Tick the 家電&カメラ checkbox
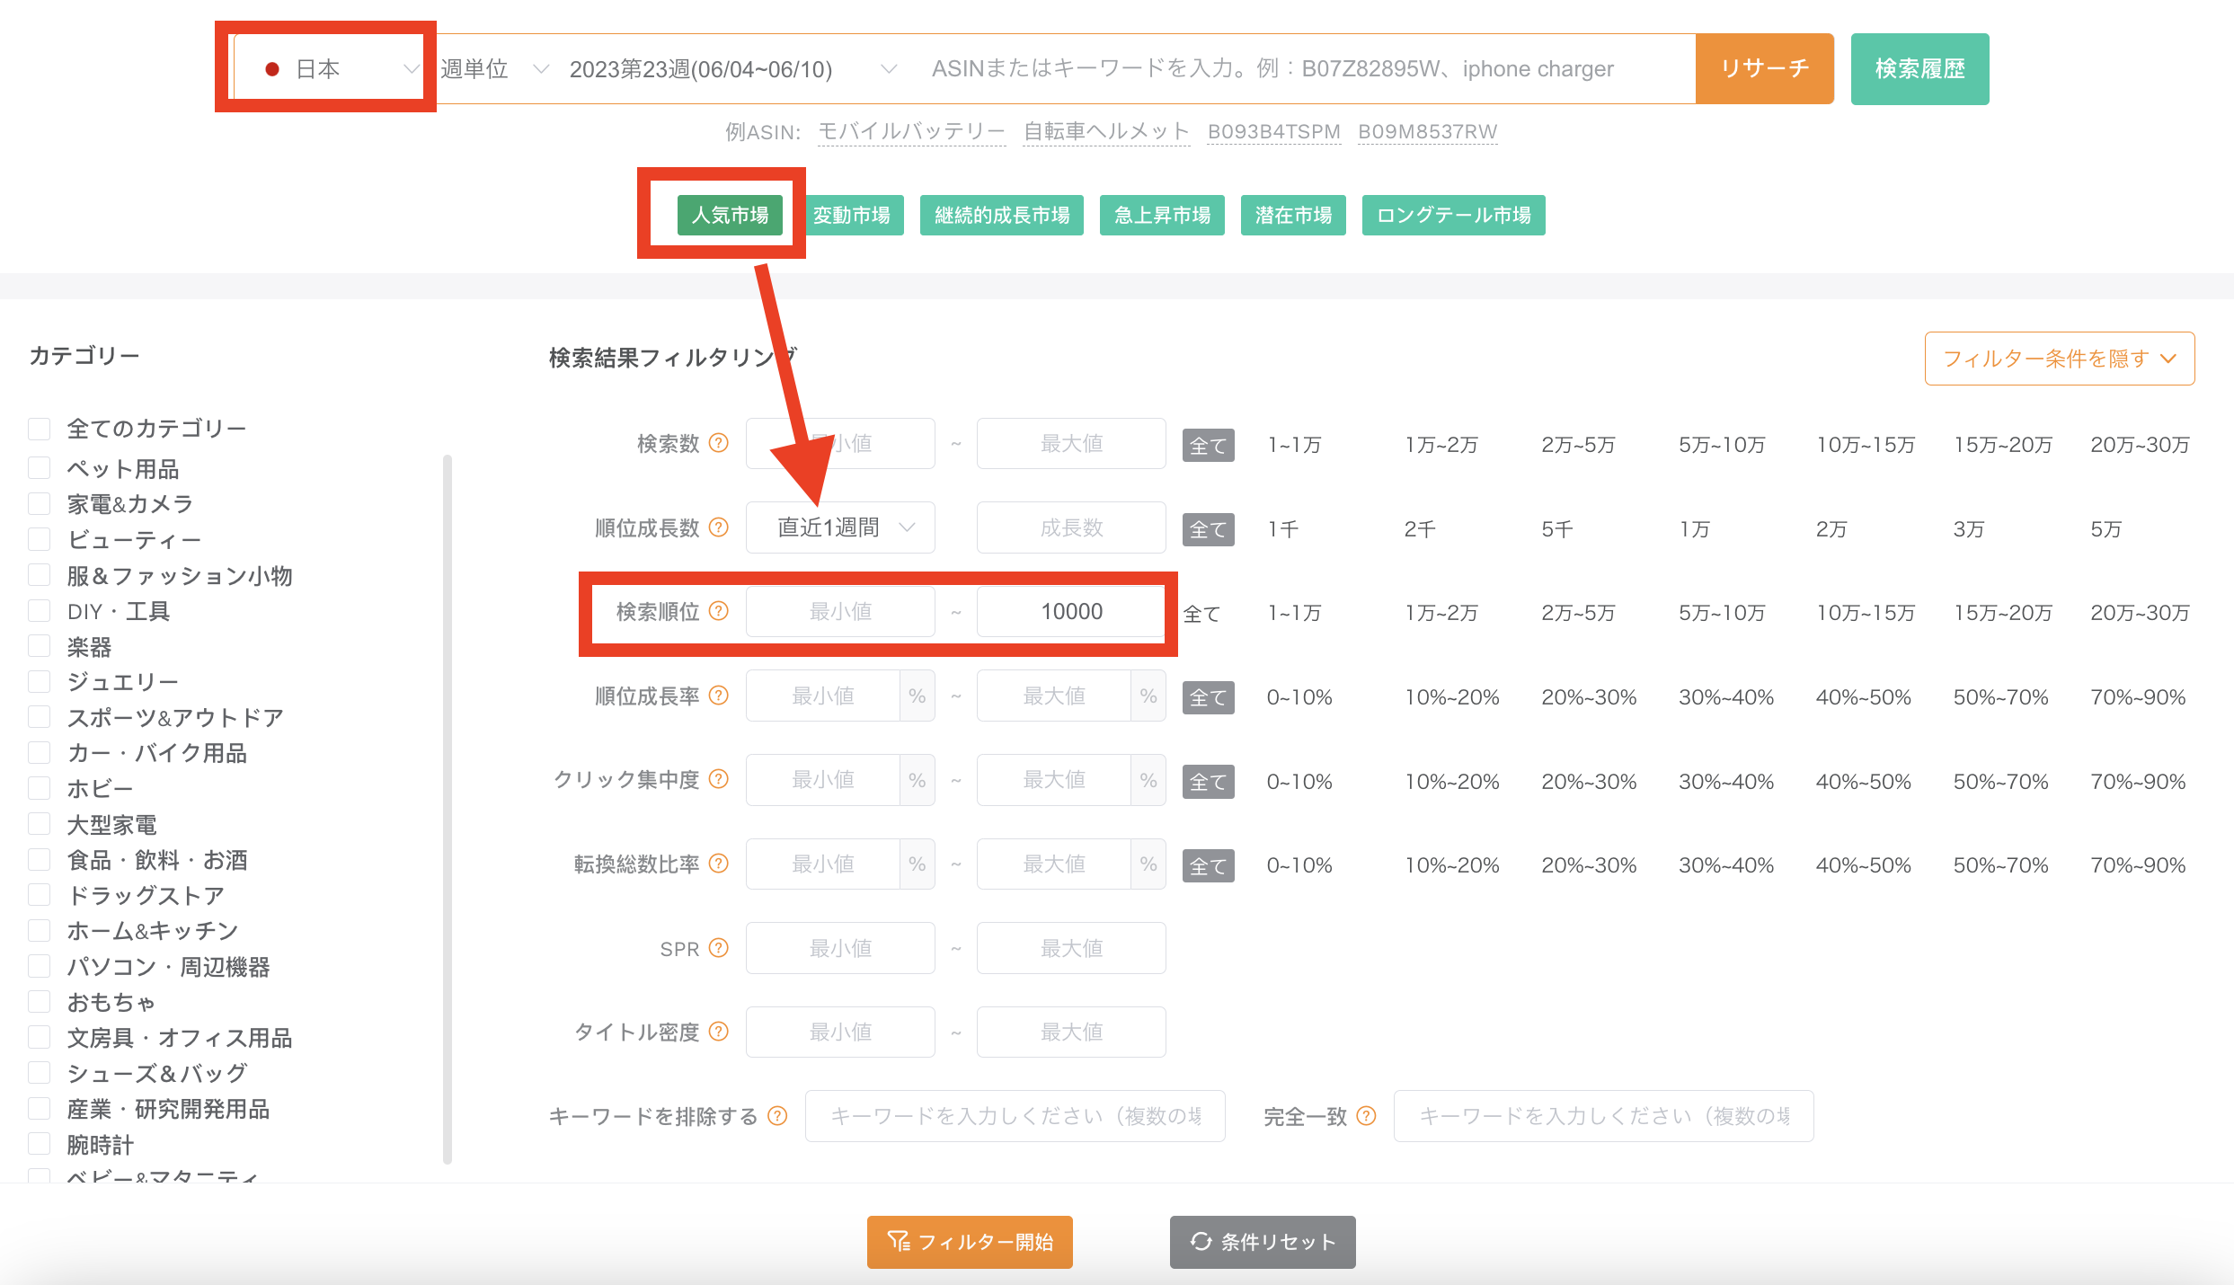The image size is (2234, 1285). pyautogui.click(x=39, y=503)
